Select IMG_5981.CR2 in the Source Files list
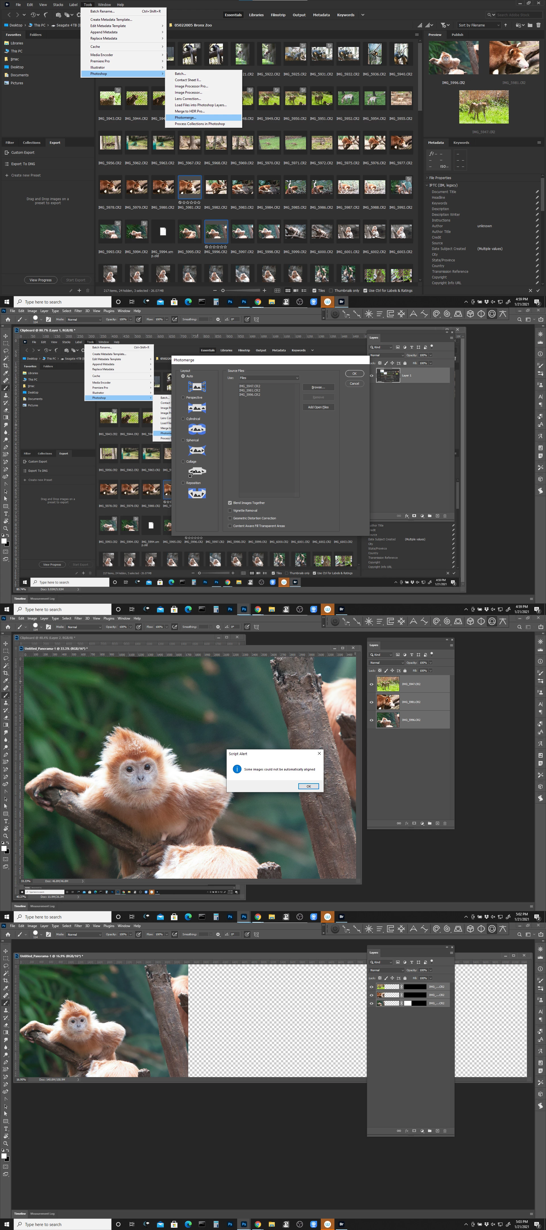 [x=250, y=391]
